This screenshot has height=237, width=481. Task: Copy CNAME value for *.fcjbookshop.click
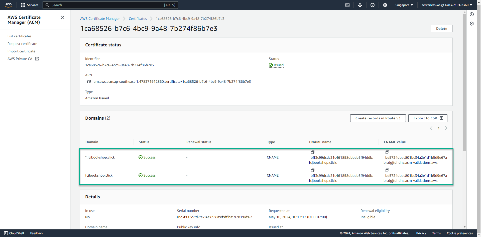[x=387, y=152]
